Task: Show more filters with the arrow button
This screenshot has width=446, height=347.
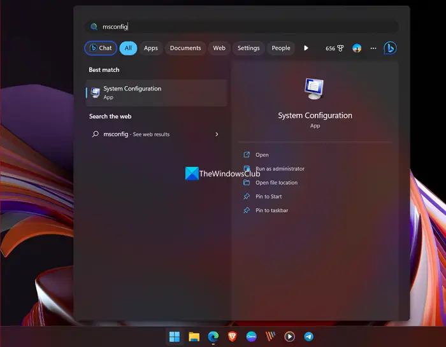Action: tap(306, 48)
